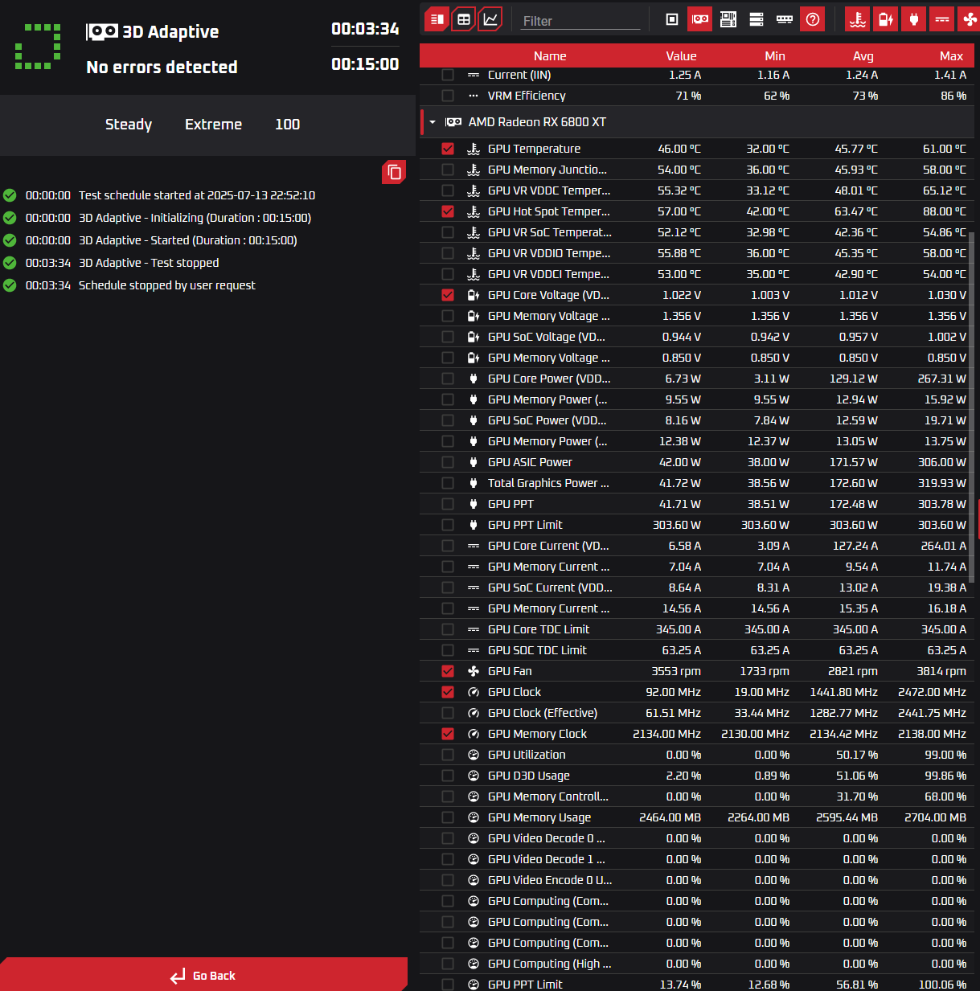Enable the VRM Efficiency checkbox
The image size is (980, 991).
(x=448, y=96)
